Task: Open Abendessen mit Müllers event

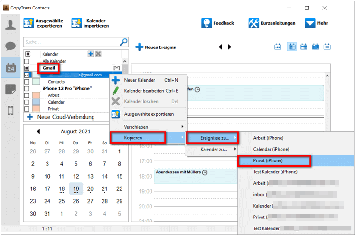Action: [x=196, y=176]
